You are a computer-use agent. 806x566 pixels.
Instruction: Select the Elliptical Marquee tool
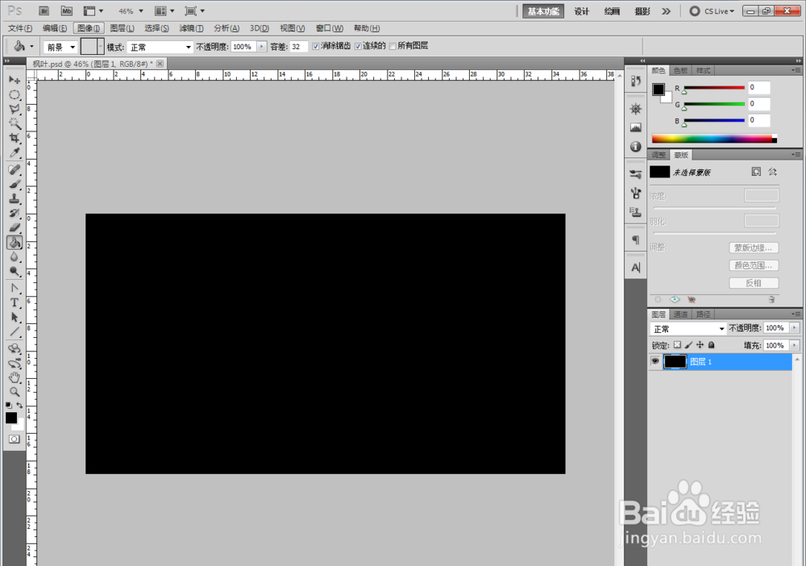(15, 94)
